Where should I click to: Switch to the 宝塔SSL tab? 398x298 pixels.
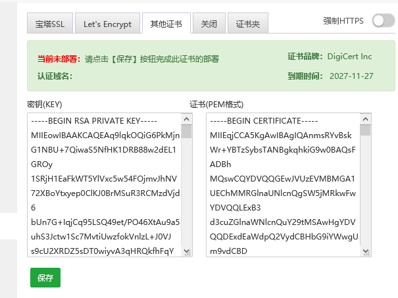[50, 23]
